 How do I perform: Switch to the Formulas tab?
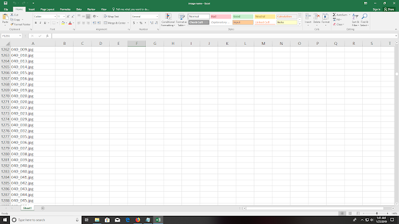coord(65,9)
